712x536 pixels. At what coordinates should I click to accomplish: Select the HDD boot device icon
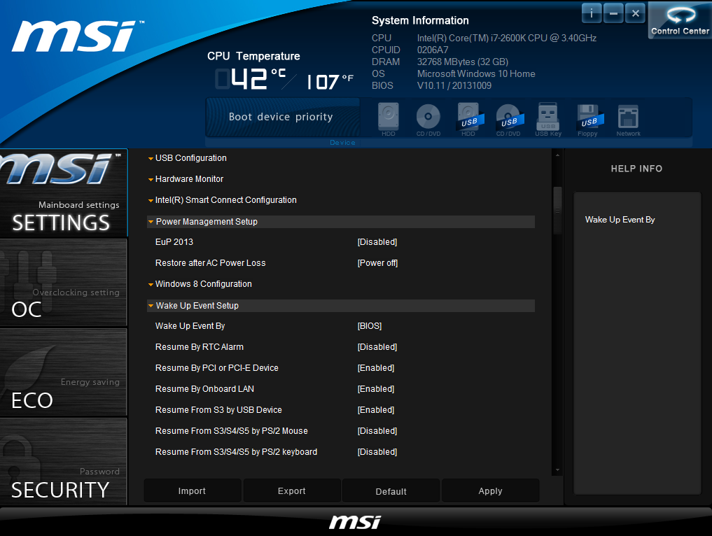(x=389, y=120)
